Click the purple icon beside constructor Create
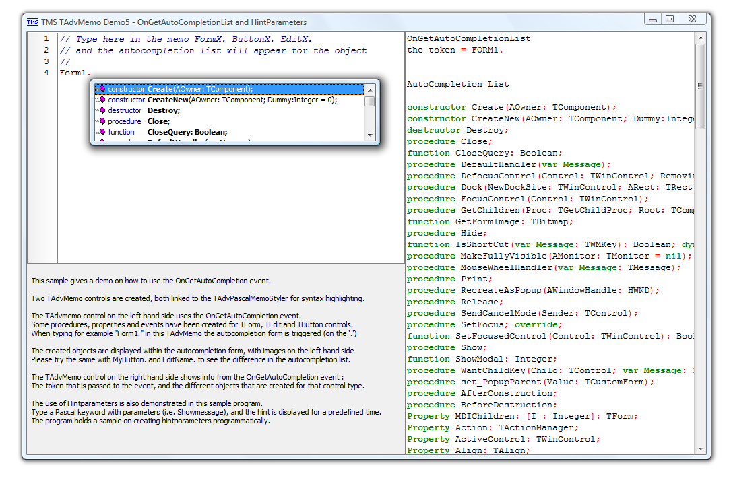Image resolution: width=729 pixels, height=480 pixels. [103, 89]
